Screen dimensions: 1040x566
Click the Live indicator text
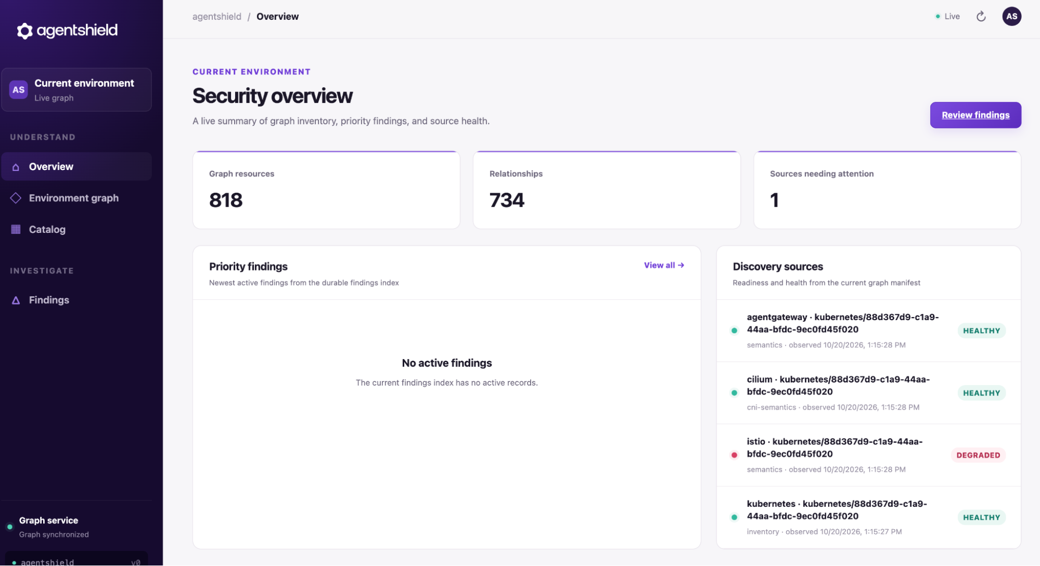tap(952, 17)
